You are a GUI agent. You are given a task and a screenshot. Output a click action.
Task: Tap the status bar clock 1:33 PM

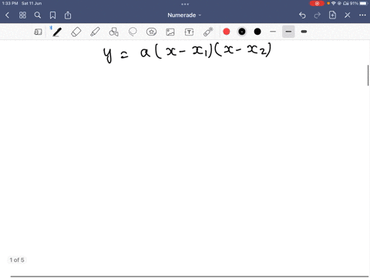point(10,3)
